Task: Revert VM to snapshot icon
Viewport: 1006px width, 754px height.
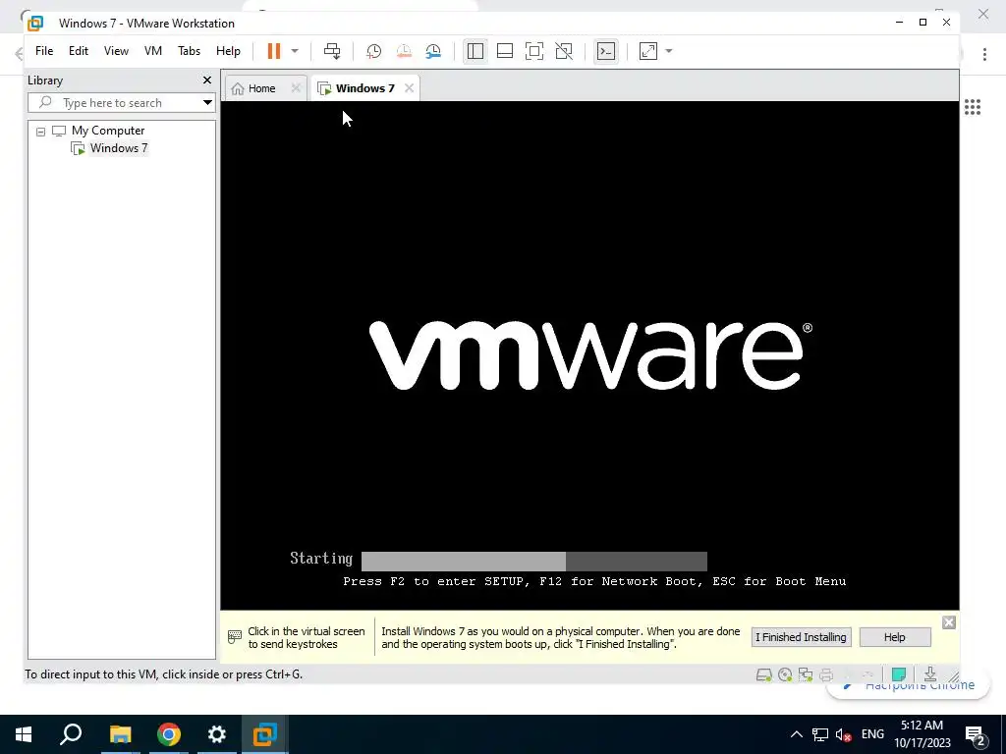Action: (x=404, y=51)
